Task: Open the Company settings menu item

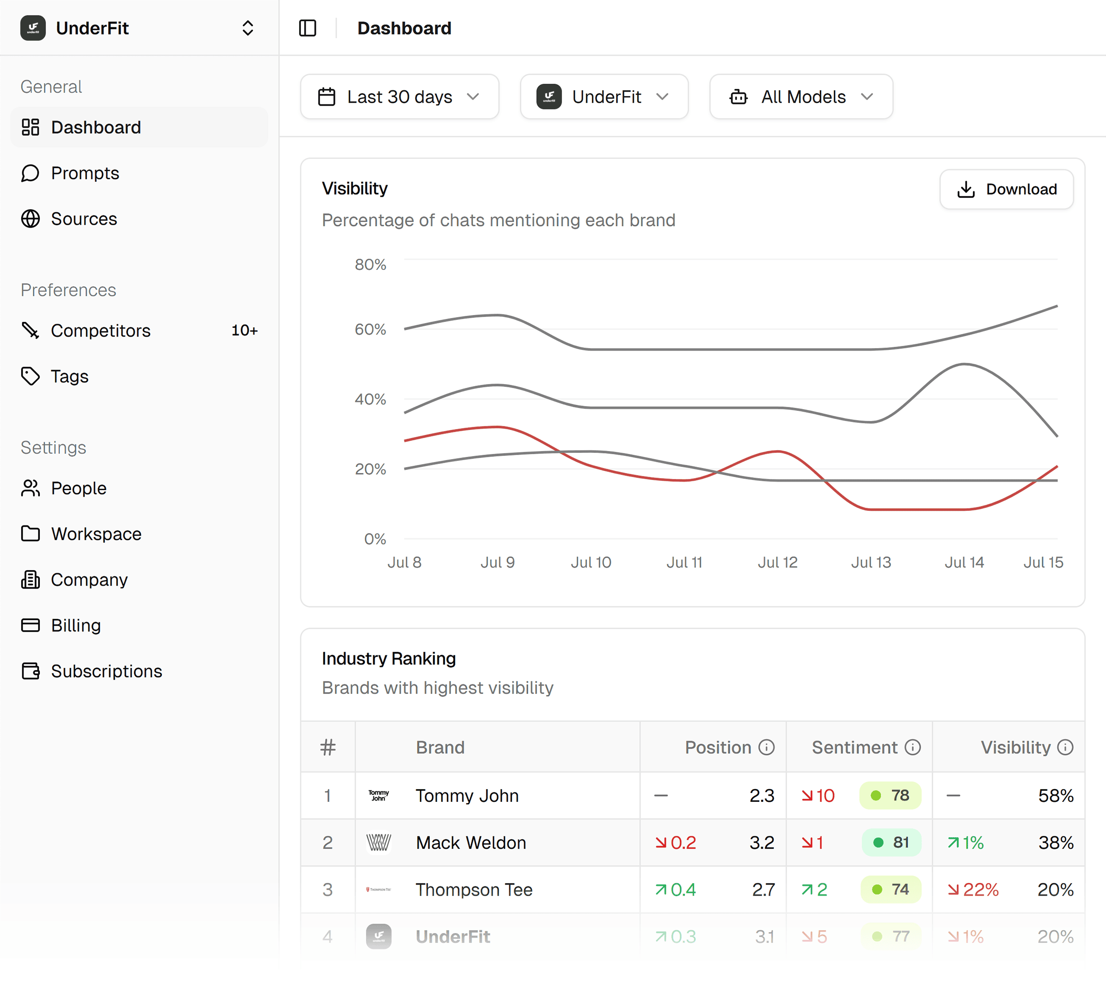Action: tap(90, 579)
